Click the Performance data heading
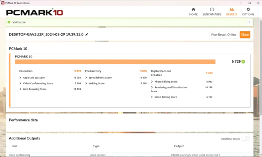 coord(23,120)
